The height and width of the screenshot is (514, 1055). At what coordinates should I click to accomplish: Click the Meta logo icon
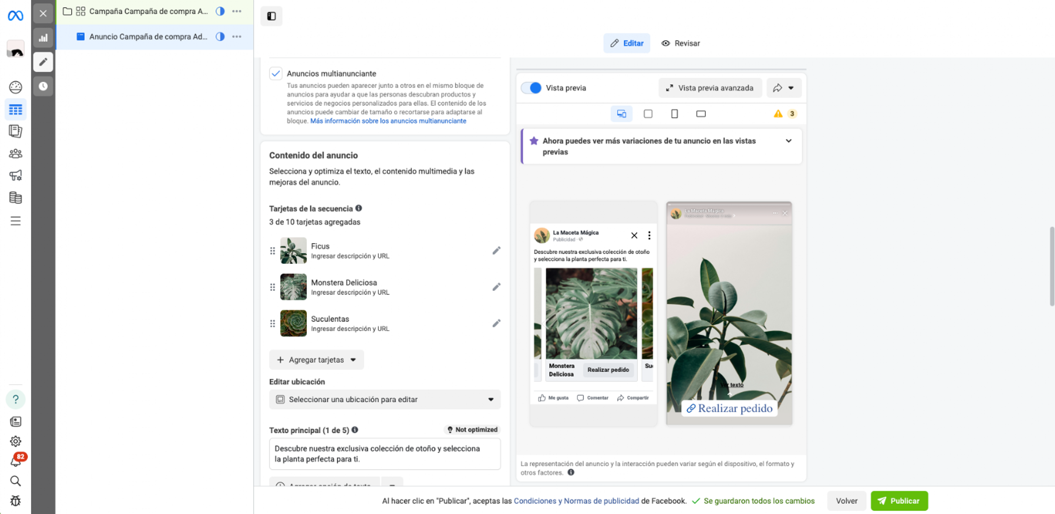[16, 16]
